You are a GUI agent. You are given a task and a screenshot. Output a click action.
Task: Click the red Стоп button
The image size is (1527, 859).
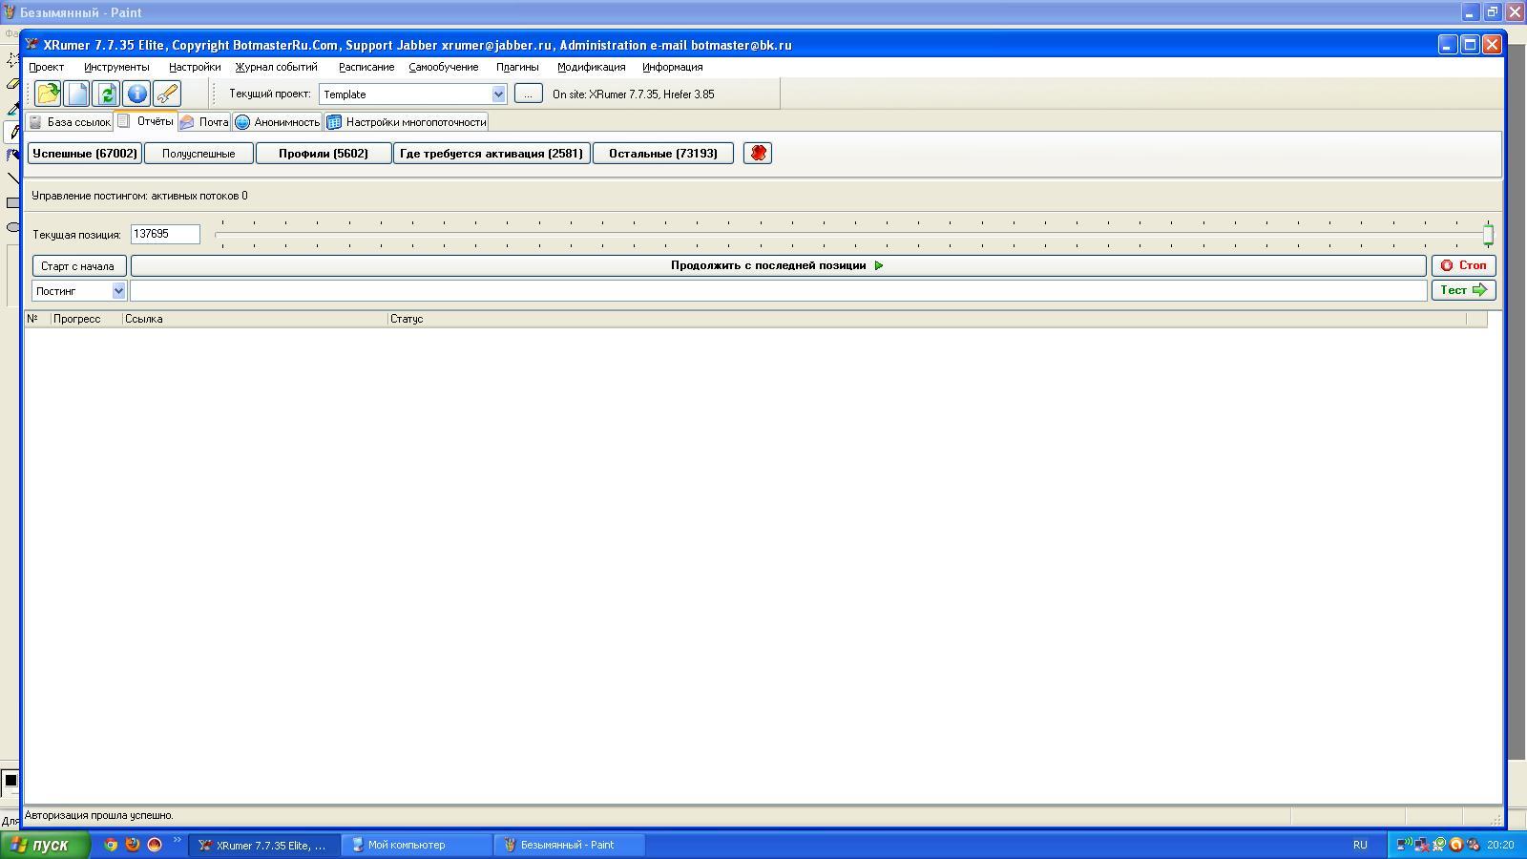click(x=1463, y=265)
